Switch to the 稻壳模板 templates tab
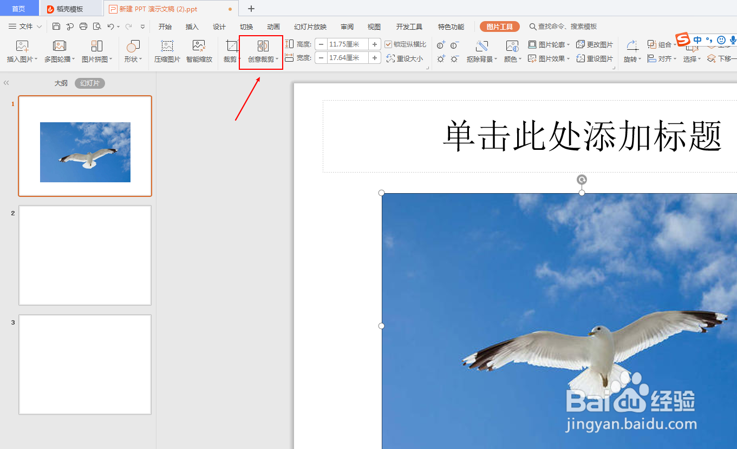The width and height of the screenshot is (737, 449). 70,9
